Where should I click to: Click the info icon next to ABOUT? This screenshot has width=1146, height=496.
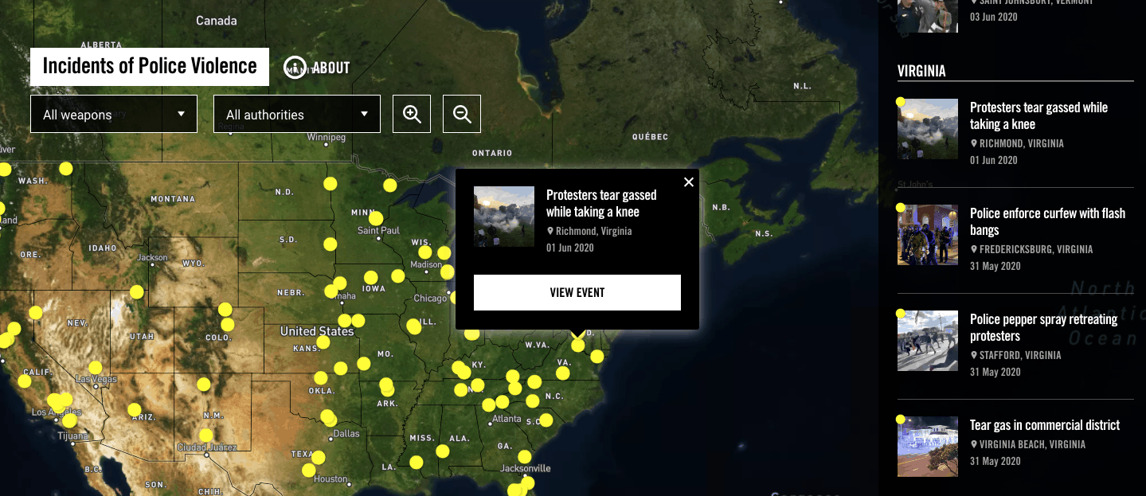[x=294, y=67]
